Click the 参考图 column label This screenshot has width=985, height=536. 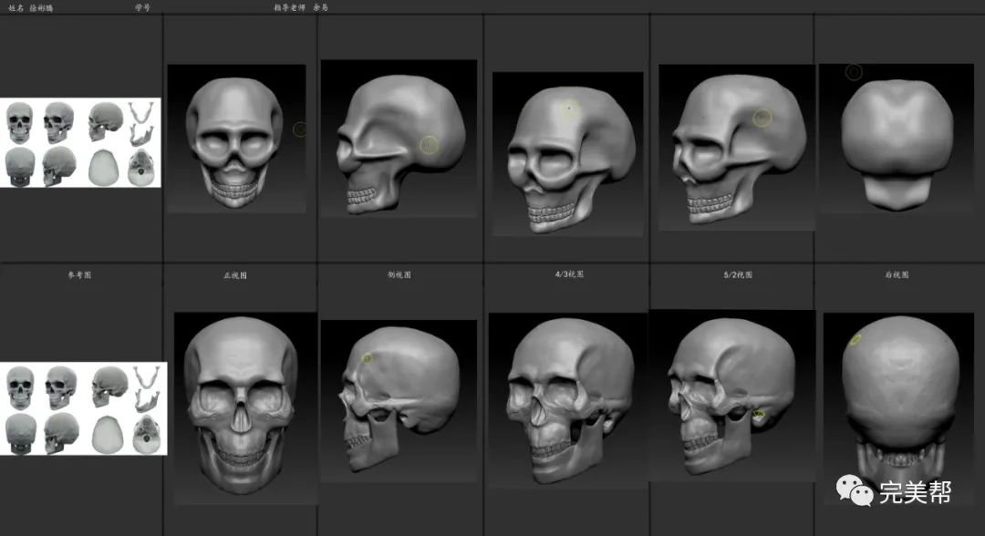pyautogui.click(x=79, y=275)
